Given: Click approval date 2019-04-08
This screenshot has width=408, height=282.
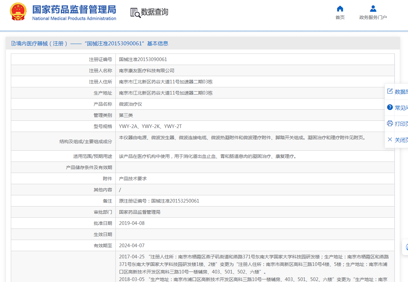Looking at the screenshot, I should point(132,223).
